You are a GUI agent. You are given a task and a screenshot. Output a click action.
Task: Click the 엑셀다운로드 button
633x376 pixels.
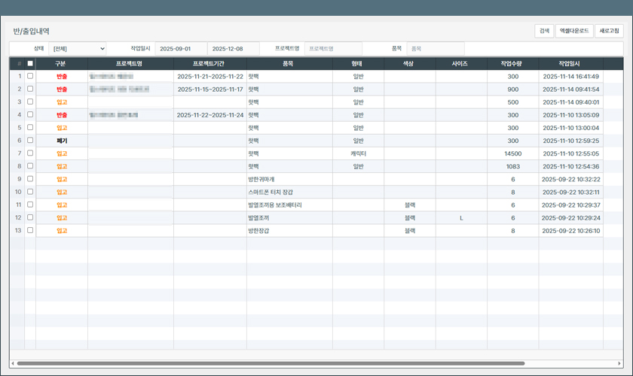click(573, 31)
